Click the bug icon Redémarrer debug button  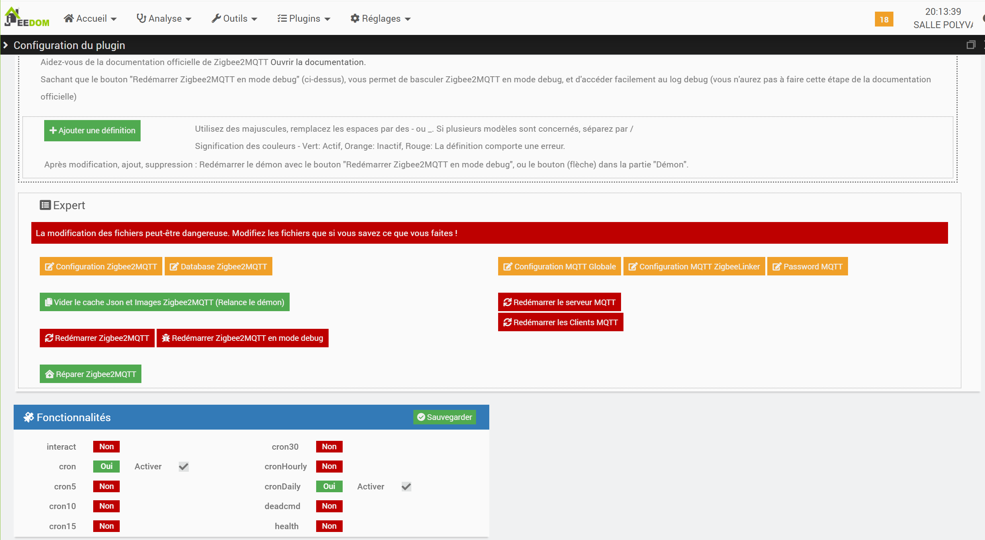click(x=166, y=338)
